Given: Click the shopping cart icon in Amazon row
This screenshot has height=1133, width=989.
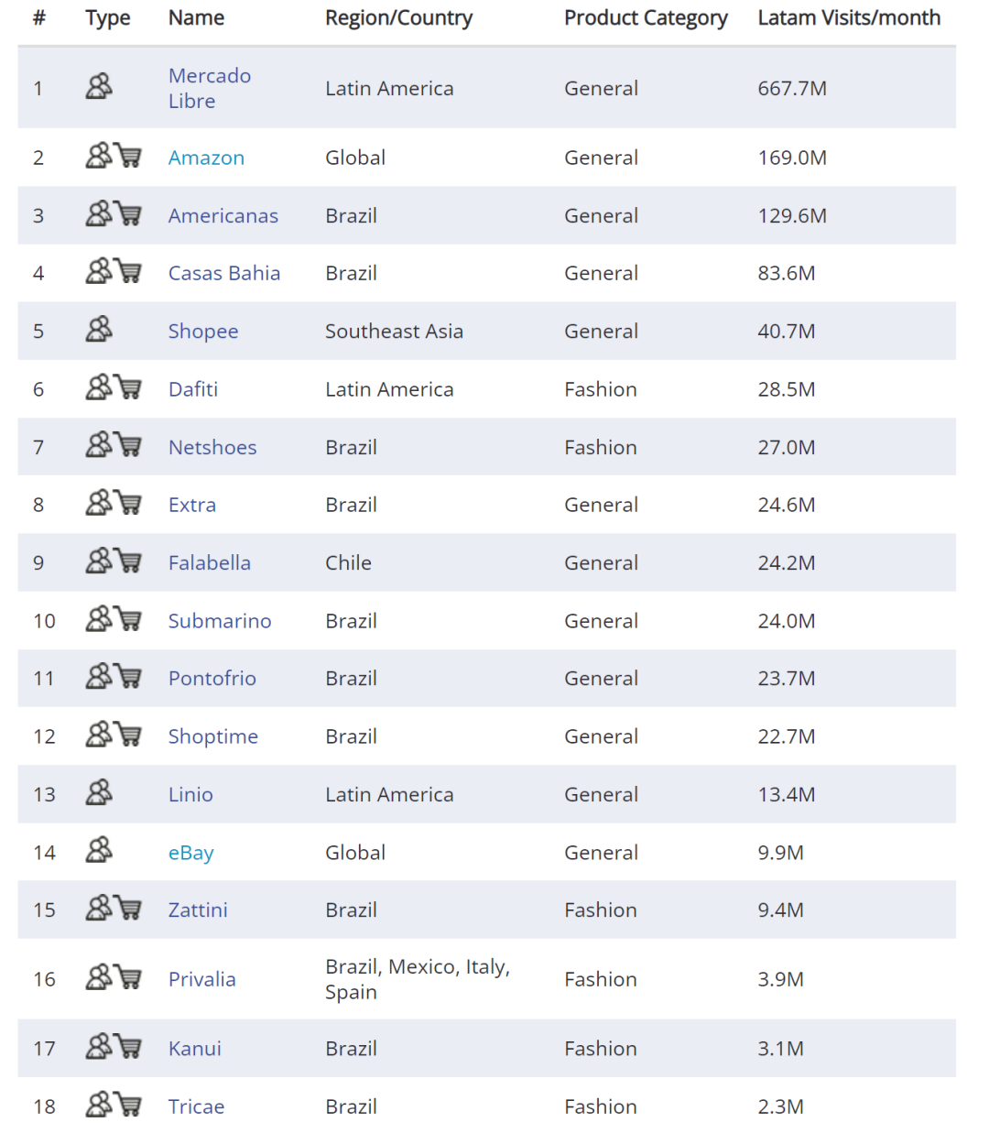Looking at the screenshot, I should (x=129, y=157).
